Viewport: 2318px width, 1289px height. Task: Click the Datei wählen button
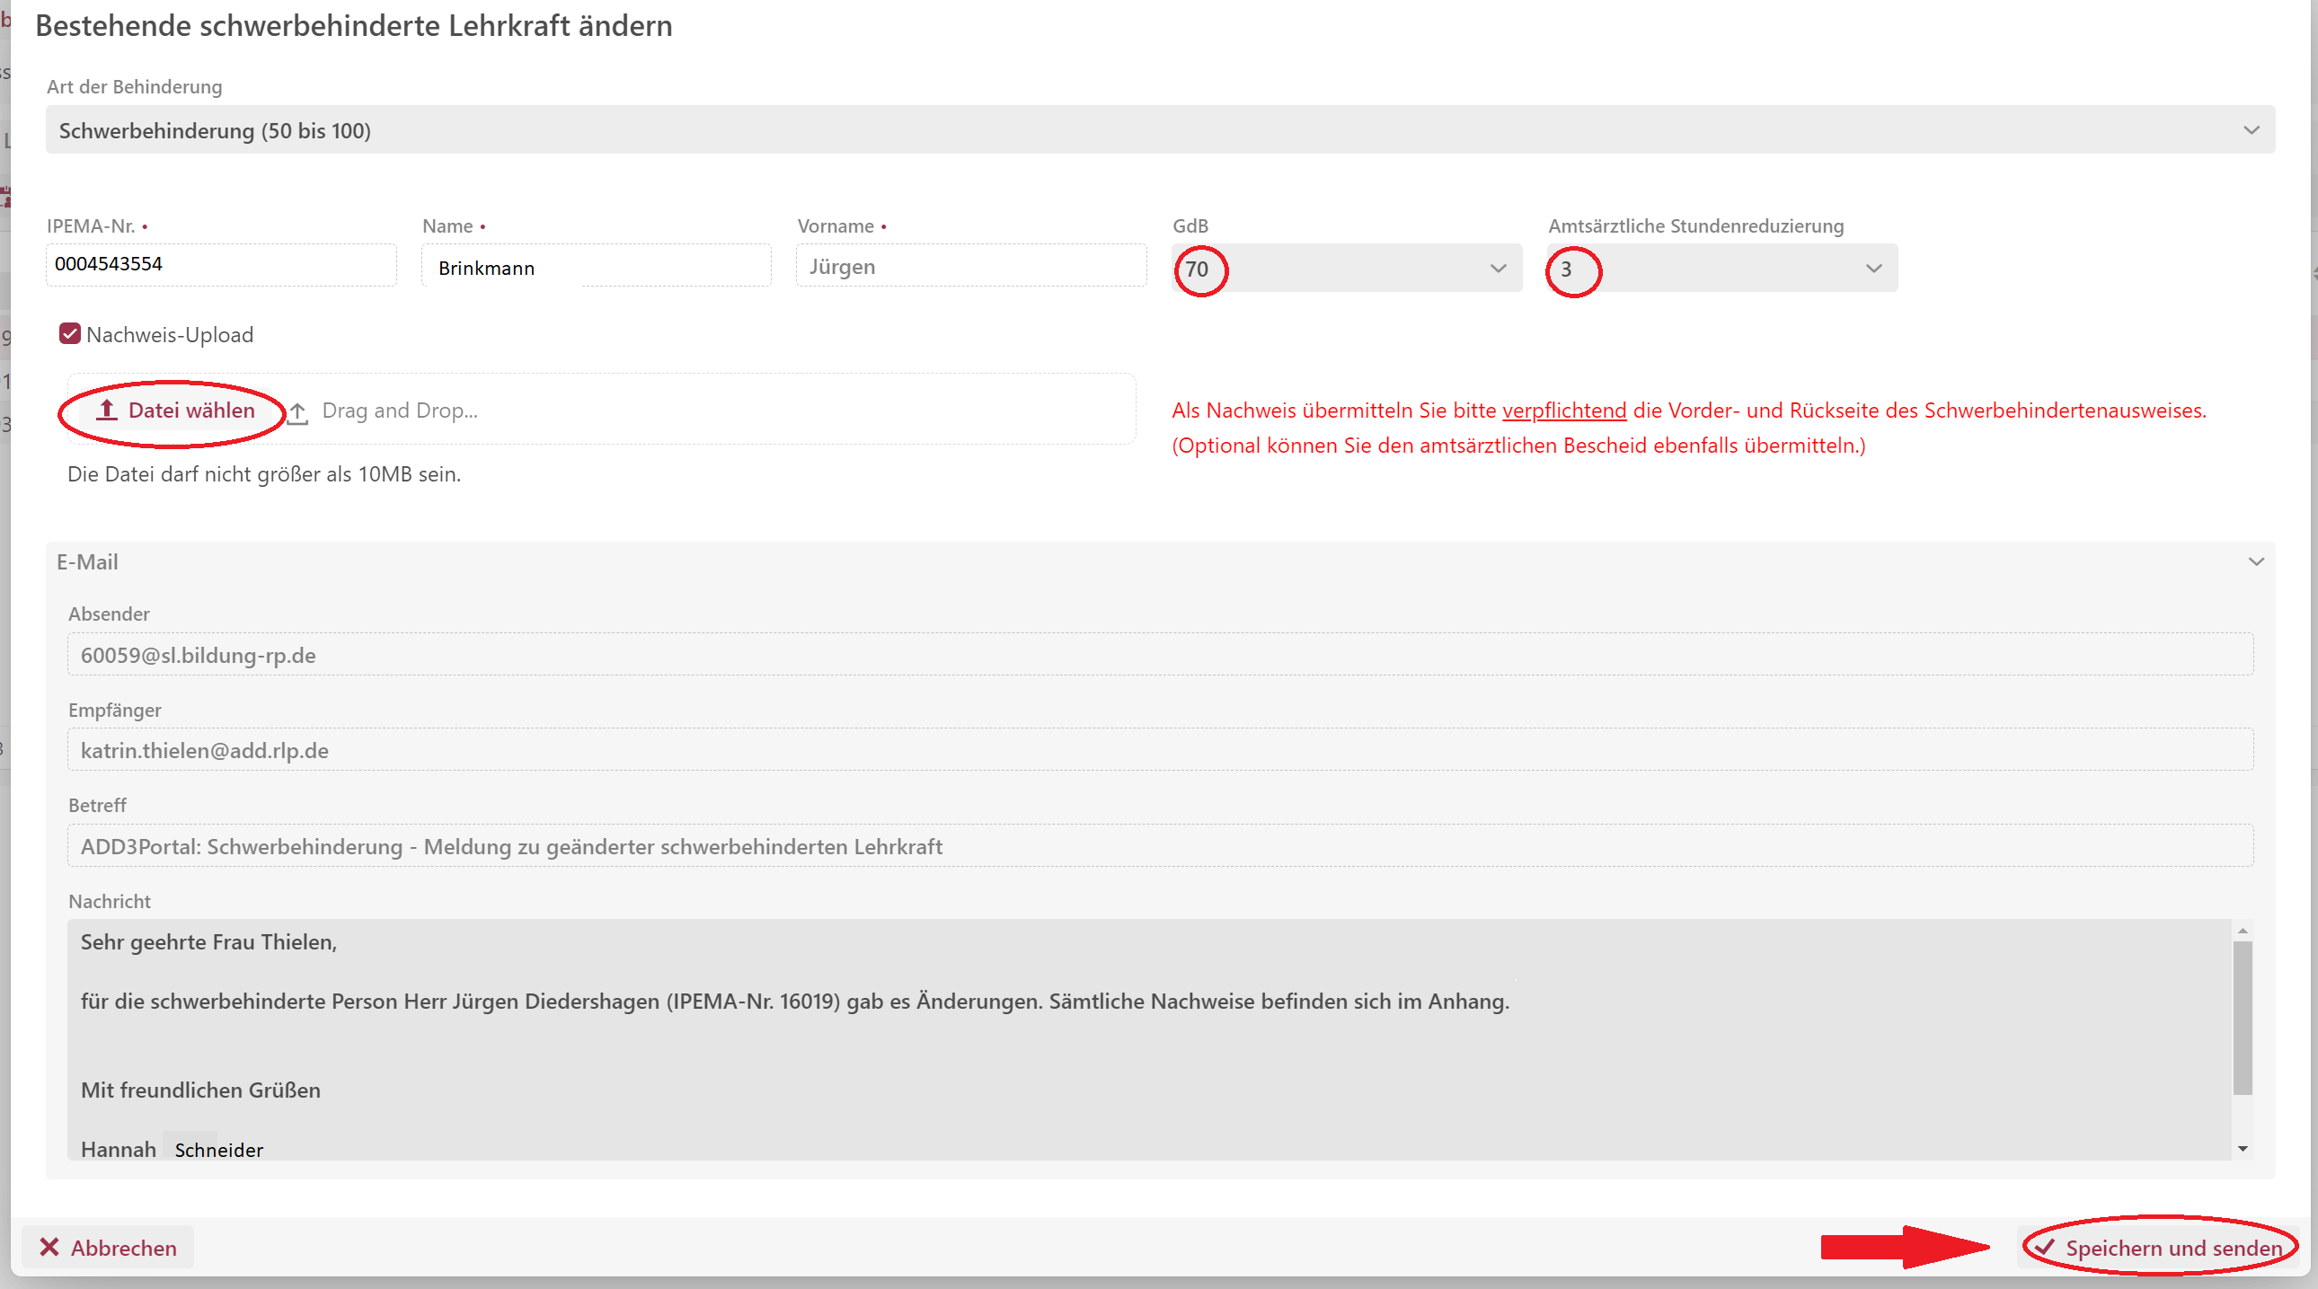point(176,411)
